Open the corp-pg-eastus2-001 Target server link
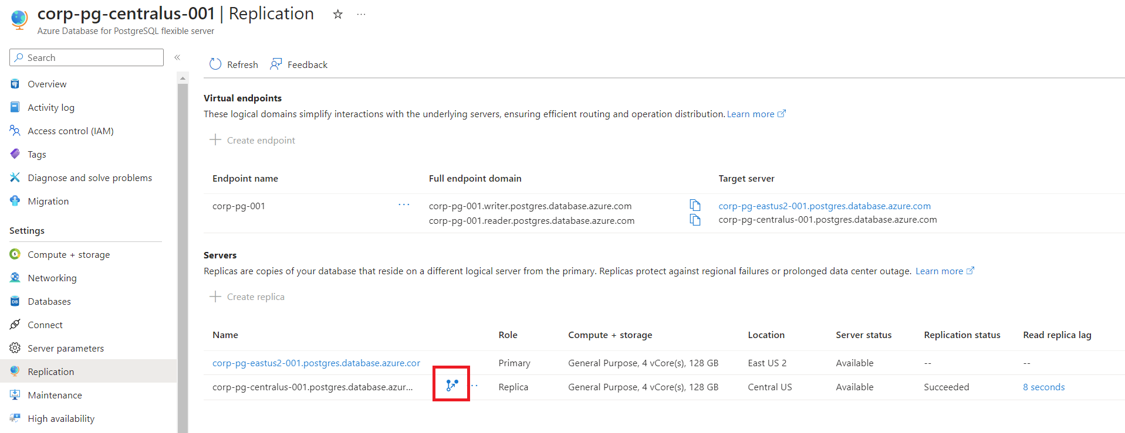Viewport: 1125px width, 433px height. (x=825, y=206)
